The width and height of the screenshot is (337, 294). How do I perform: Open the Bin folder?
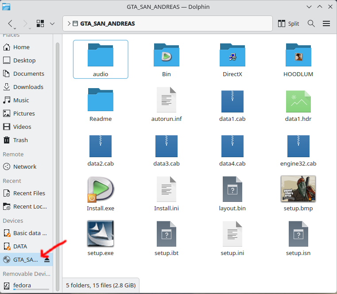167,55
